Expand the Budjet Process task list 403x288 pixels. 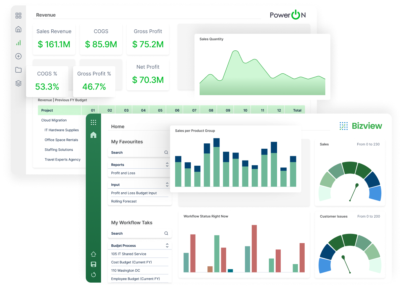click(x=167, y=245)
